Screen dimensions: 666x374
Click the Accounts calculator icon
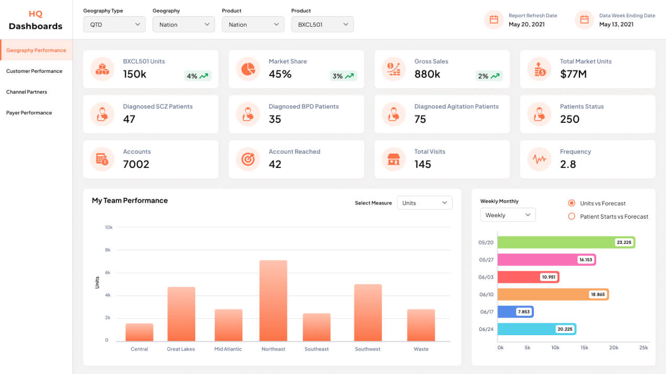tap(102, 159)
